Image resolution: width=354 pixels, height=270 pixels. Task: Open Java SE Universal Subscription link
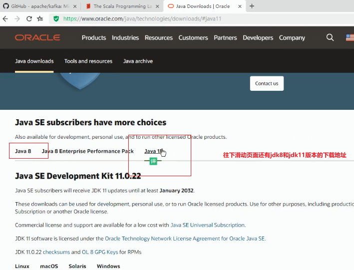pos(208,225)
